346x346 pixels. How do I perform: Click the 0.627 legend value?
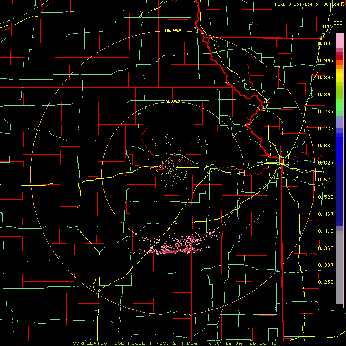pyautogui.click(x=326, y=163)
